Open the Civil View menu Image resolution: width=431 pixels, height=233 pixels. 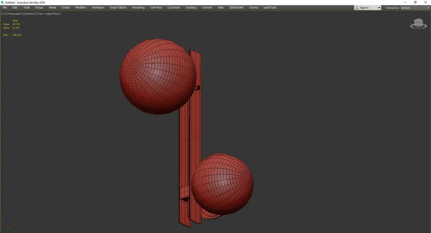(156, 8)
